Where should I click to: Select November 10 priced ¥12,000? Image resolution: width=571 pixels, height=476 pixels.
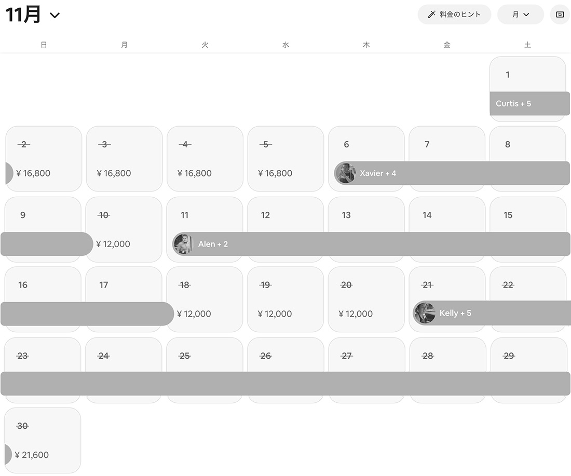[124, 229]
